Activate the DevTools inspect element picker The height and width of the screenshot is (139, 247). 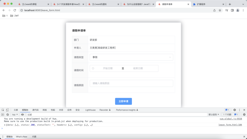pyautogui.click(x=3, y=110)
